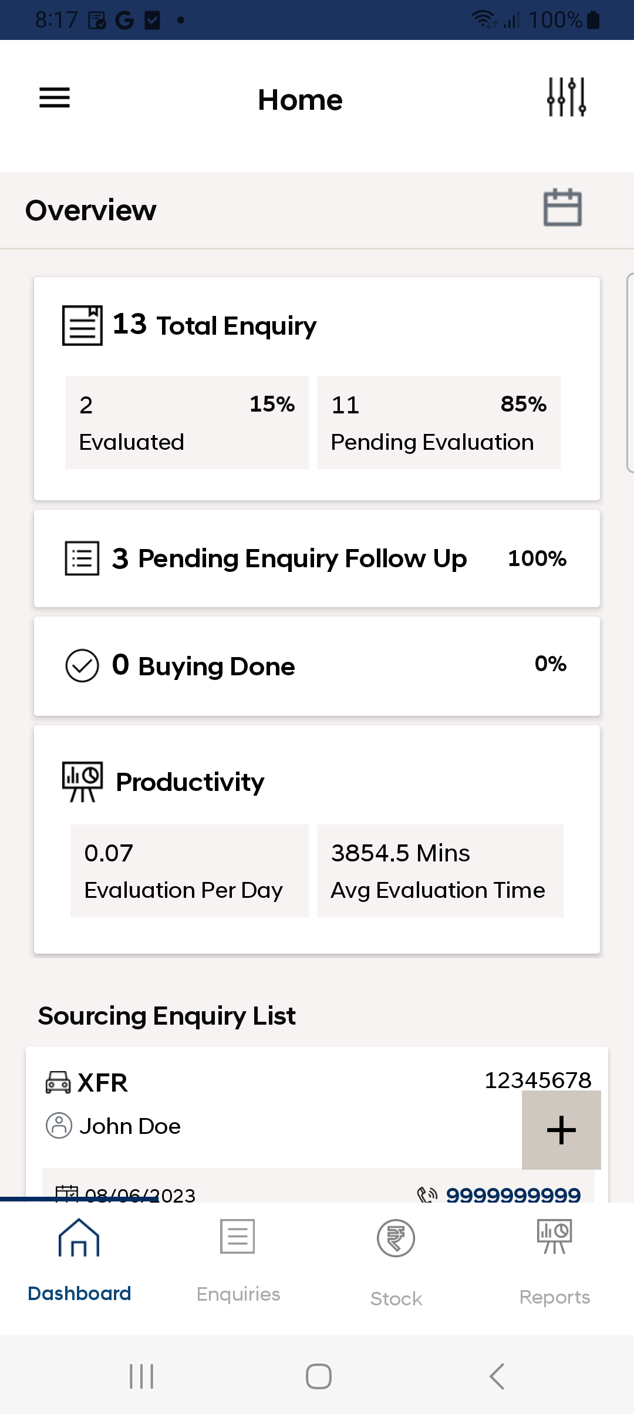Switch to the Stock tab
Screen dimensions: 634x1414
(x=396, y=1260)
